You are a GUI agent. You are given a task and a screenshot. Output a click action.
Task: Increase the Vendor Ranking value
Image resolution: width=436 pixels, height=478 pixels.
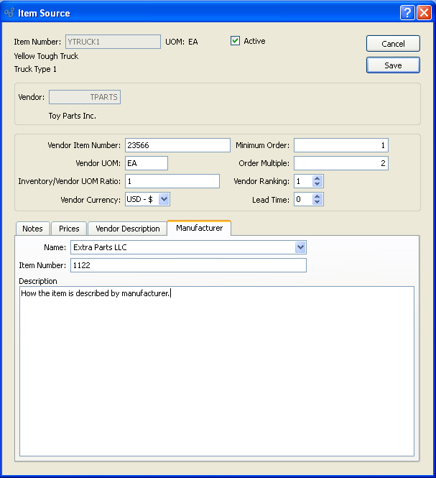click(x=318, y=178)
